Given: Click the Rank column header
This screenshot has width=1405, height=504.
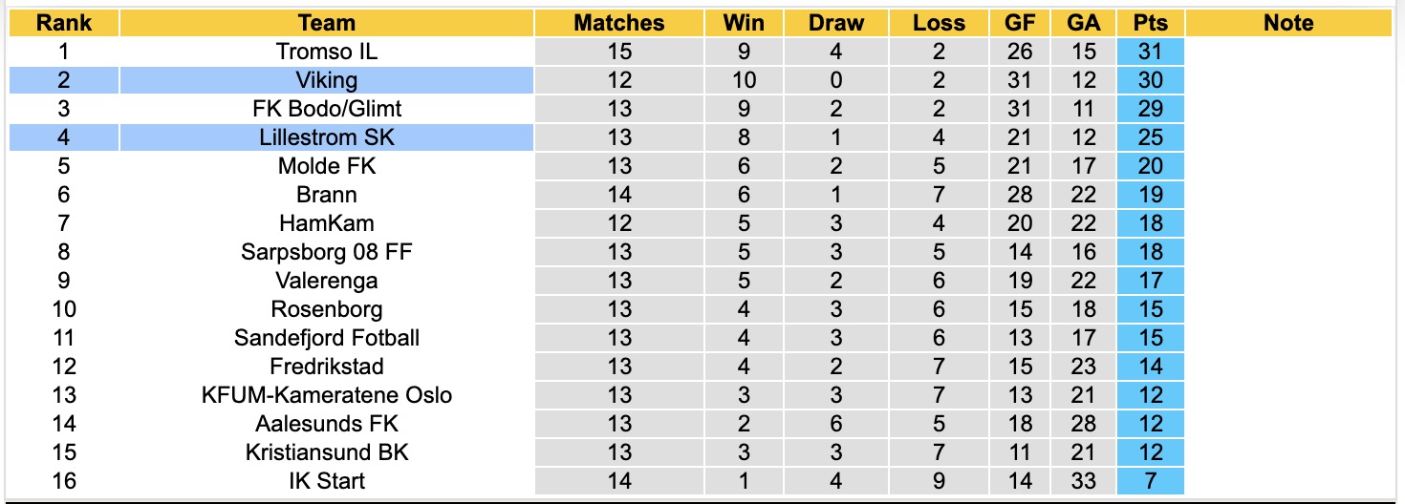Looking at the screenshot, I should point(63,23).
